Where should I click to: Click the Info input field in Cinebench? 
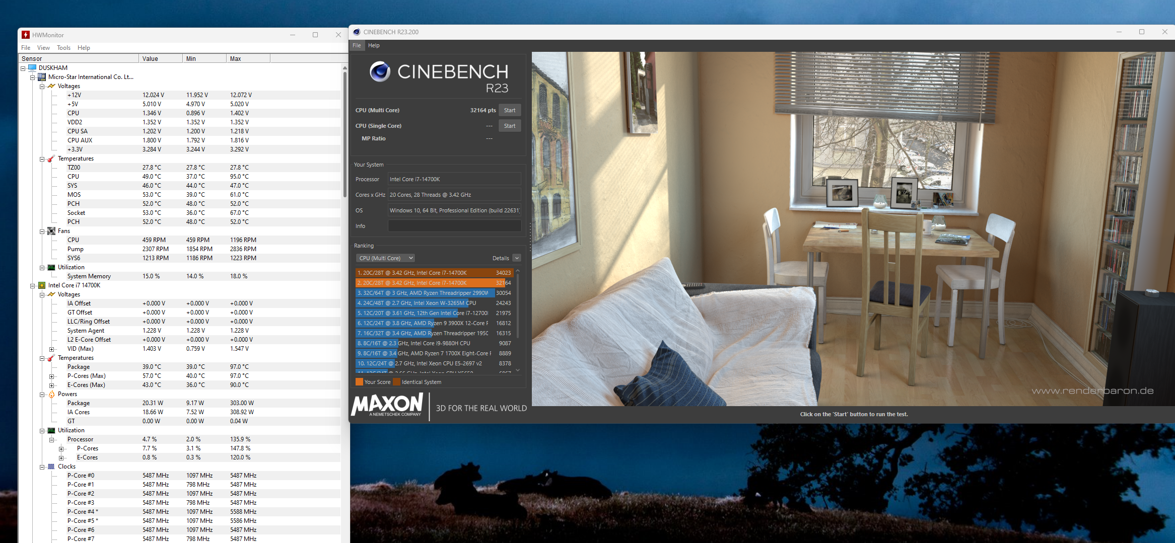pyautogui.click(x=454, y=226)
